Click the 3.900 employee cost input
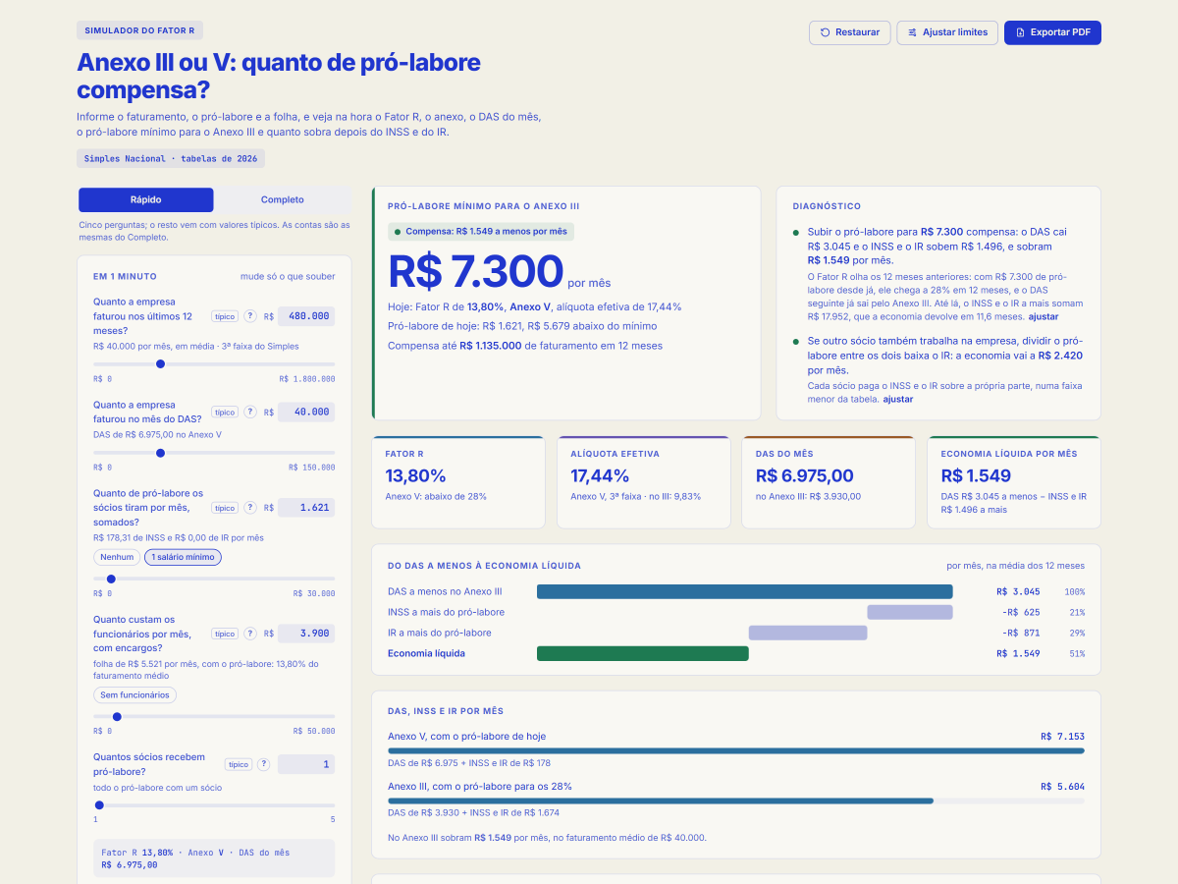 [x=306, y=634]
